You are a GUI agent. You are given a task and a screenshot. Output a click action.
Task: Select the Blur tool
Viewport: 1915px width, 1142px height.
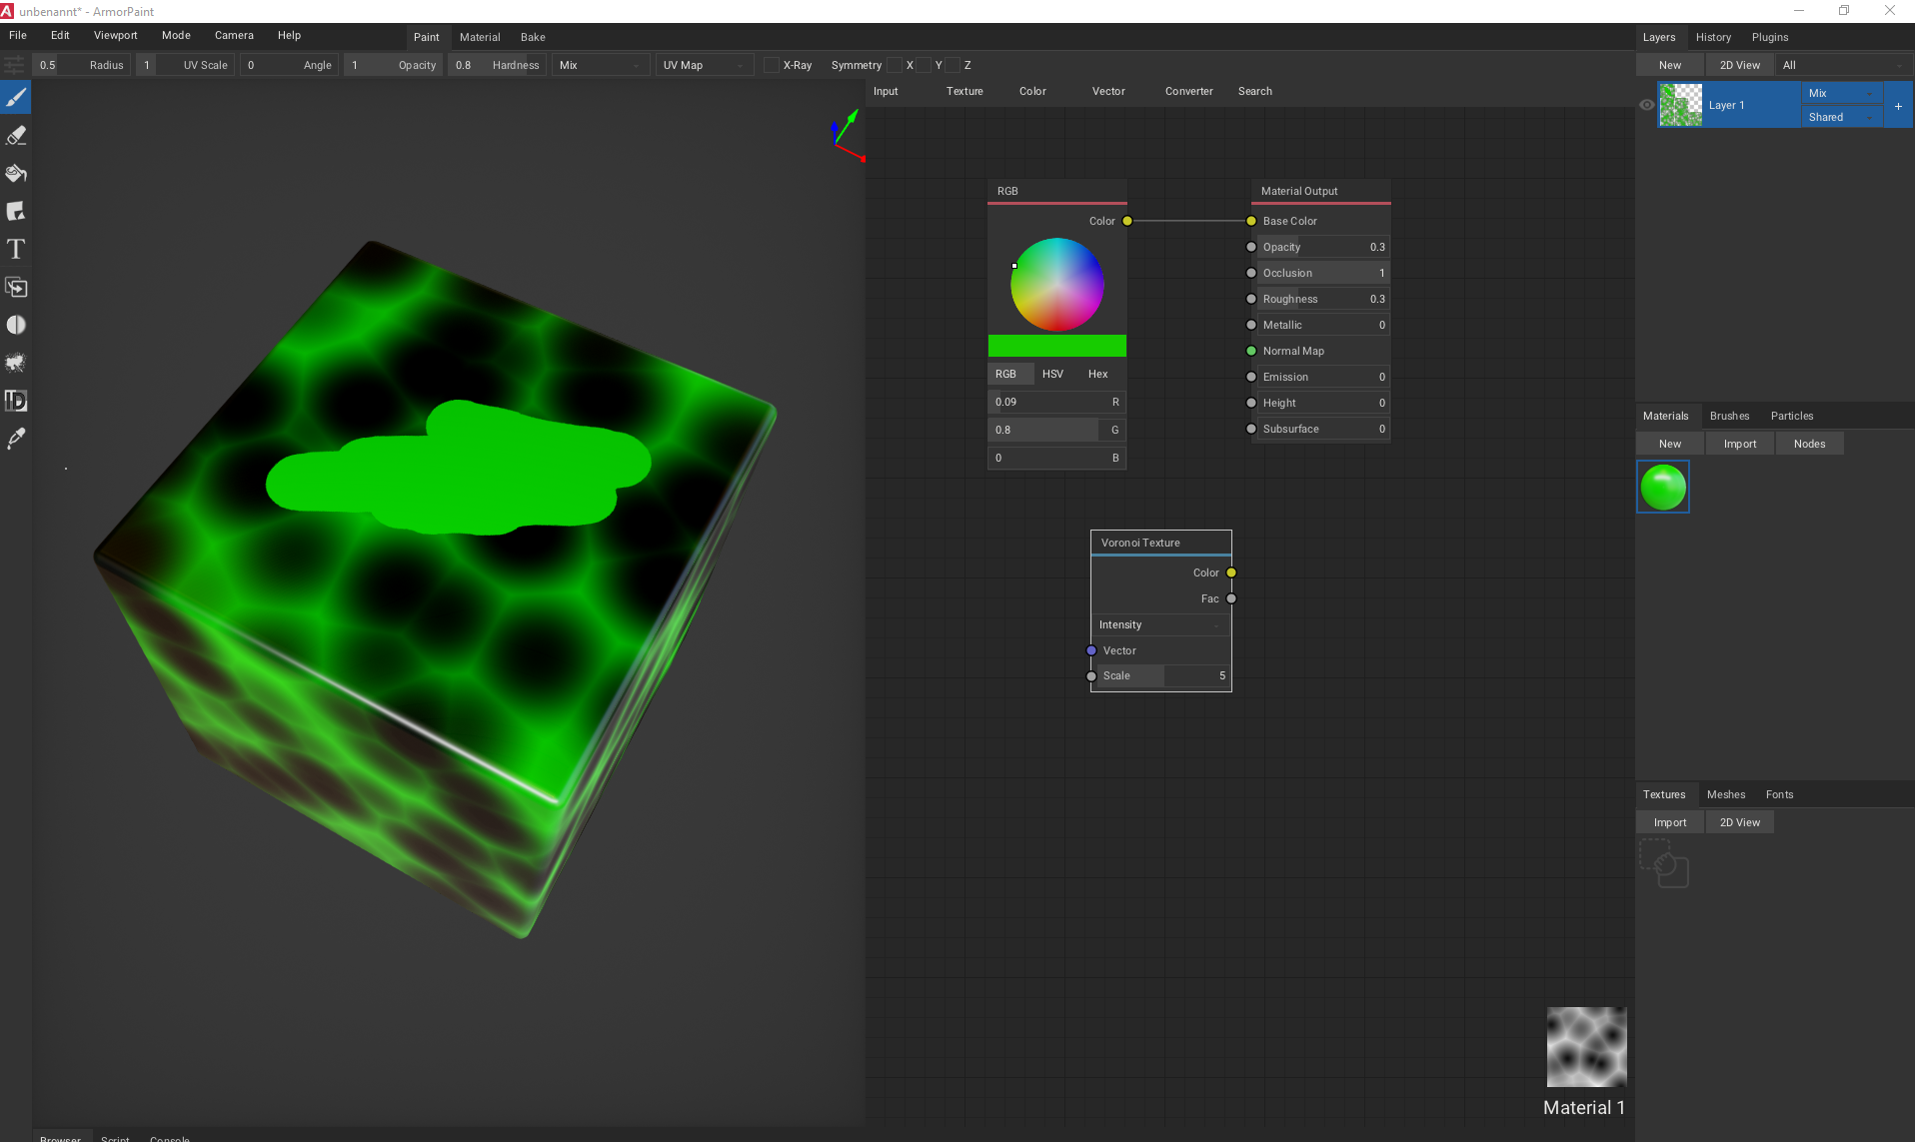pyautogui.click(x=16, y=325)
